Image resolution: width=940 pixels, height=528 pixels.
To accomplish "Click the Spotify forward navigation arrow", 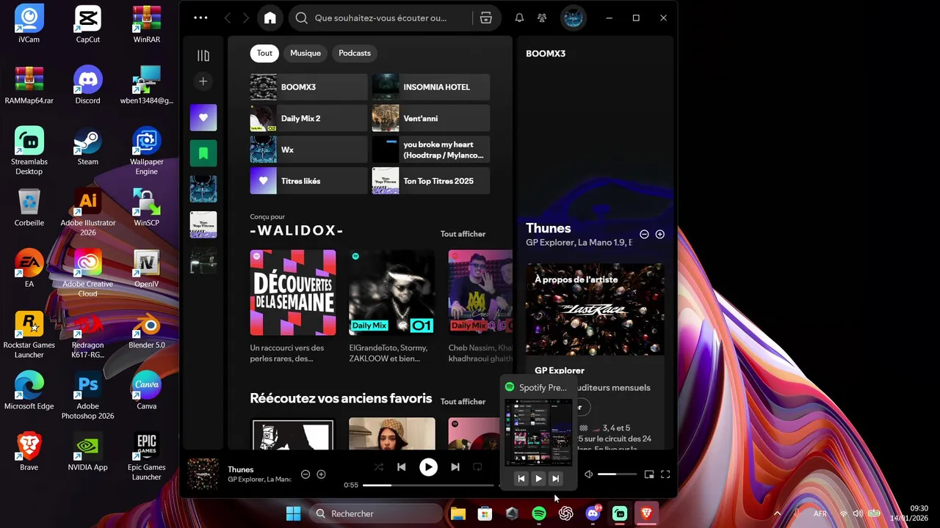I will point(246,18).
